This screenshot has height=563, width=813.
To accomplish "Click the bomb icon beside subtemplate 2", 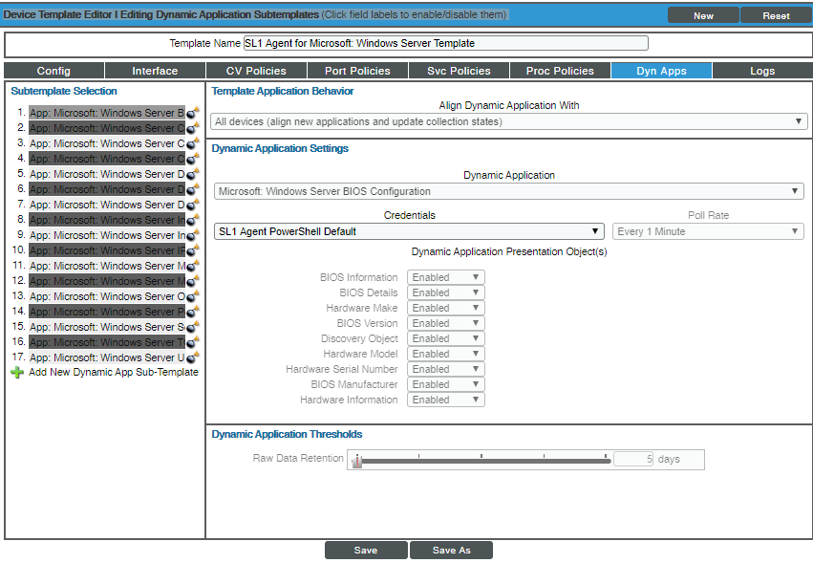I will (x=192, y=128).
